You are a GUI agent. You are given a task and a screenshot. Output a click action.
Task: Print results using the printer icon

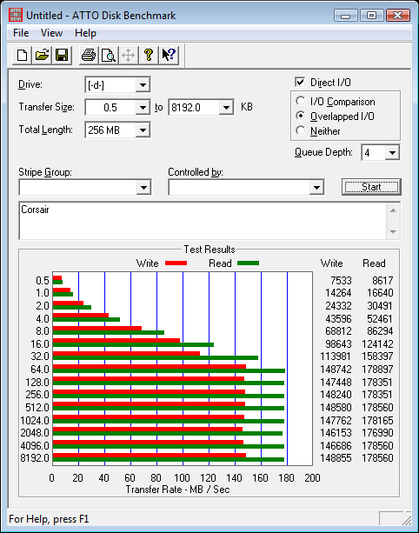[x=89, y=55]
